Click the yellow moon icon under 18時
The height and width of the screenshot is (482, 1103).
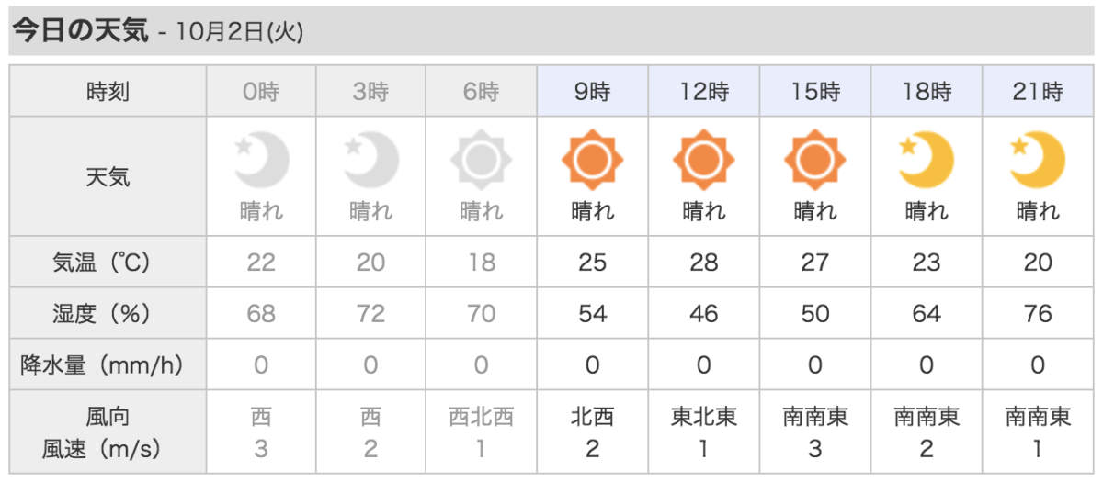(x=927, y=161)
